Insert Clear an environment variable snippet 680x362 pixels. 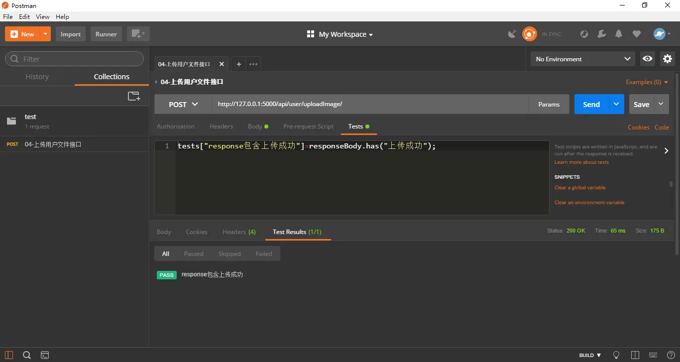589,203
